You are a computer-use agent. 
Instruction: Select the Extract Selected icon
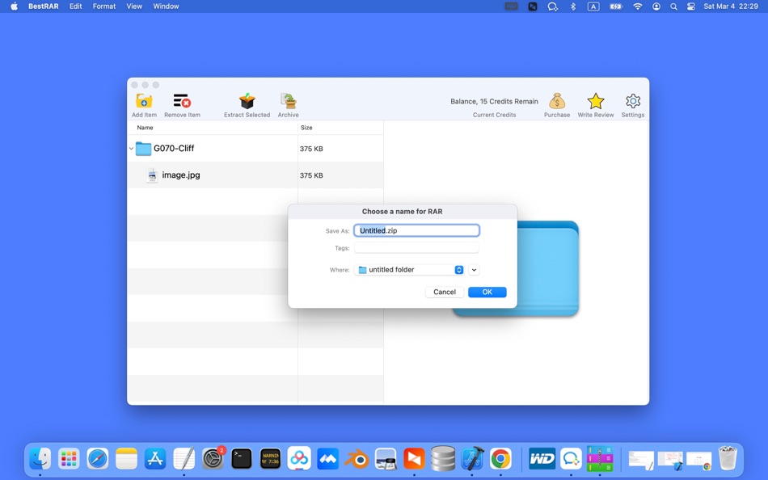coord(246,100)
